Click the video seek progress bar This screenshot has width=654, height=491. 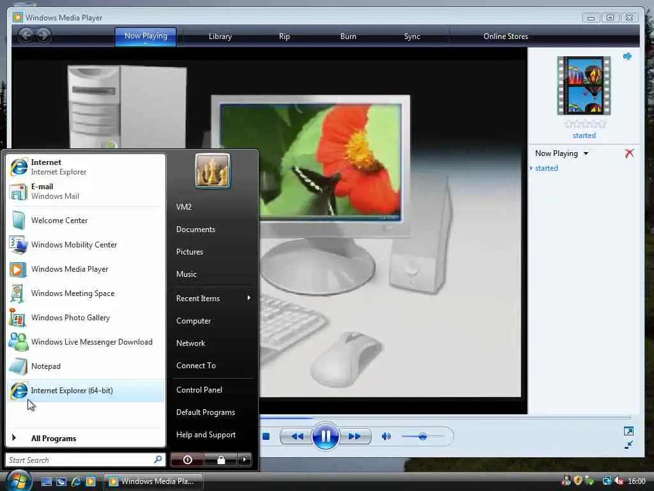tap(445, 417)
